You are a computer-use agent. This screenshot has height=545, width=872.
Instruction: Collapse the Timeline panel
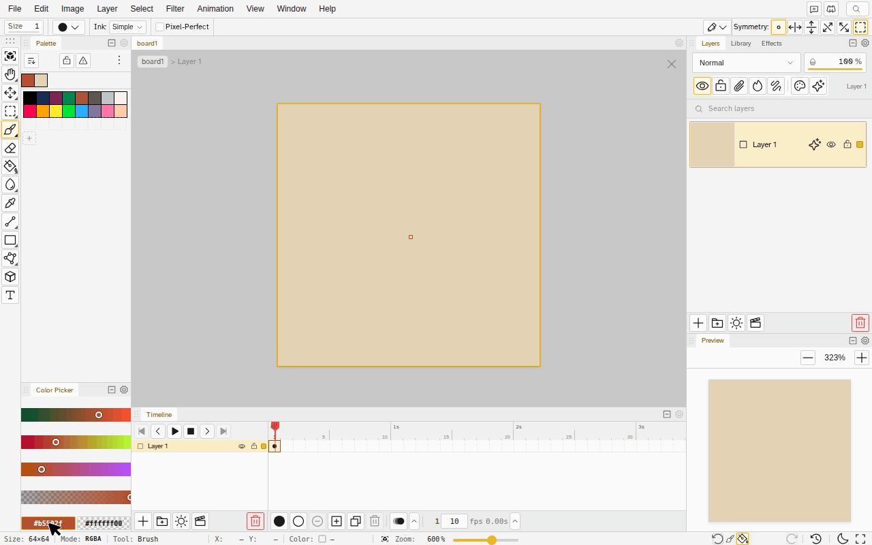click(667, 414)
